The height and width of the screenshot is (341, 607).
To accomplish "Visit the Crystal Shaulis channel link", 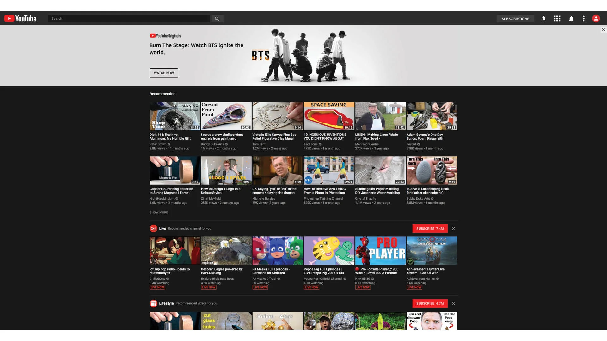I will (365, 199).
